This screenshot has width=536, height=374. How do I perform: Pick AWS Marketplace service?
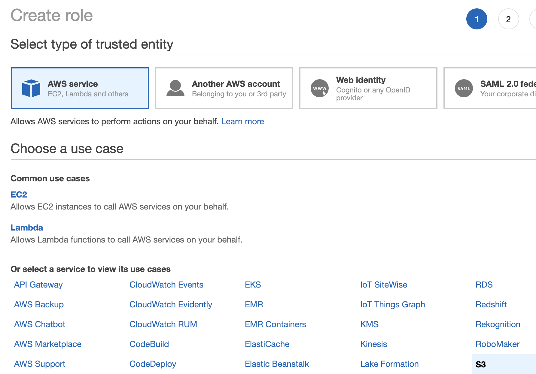pyautogui.click(x=48, y=344)
